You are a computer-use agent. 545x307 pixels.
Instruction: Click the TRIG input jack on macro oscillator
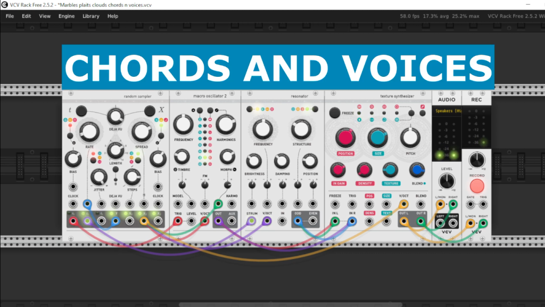[178, 221]
